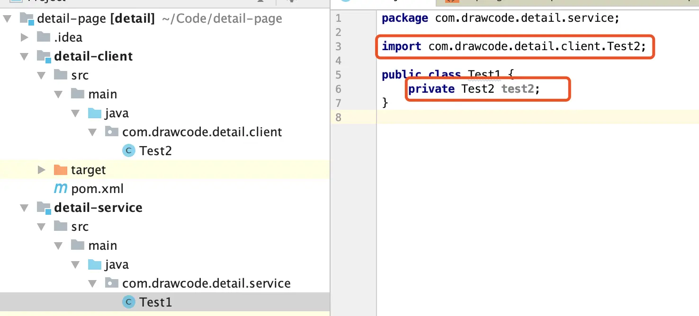Select the .idea folder label
The image size is (699, 316).
point(68,37)
